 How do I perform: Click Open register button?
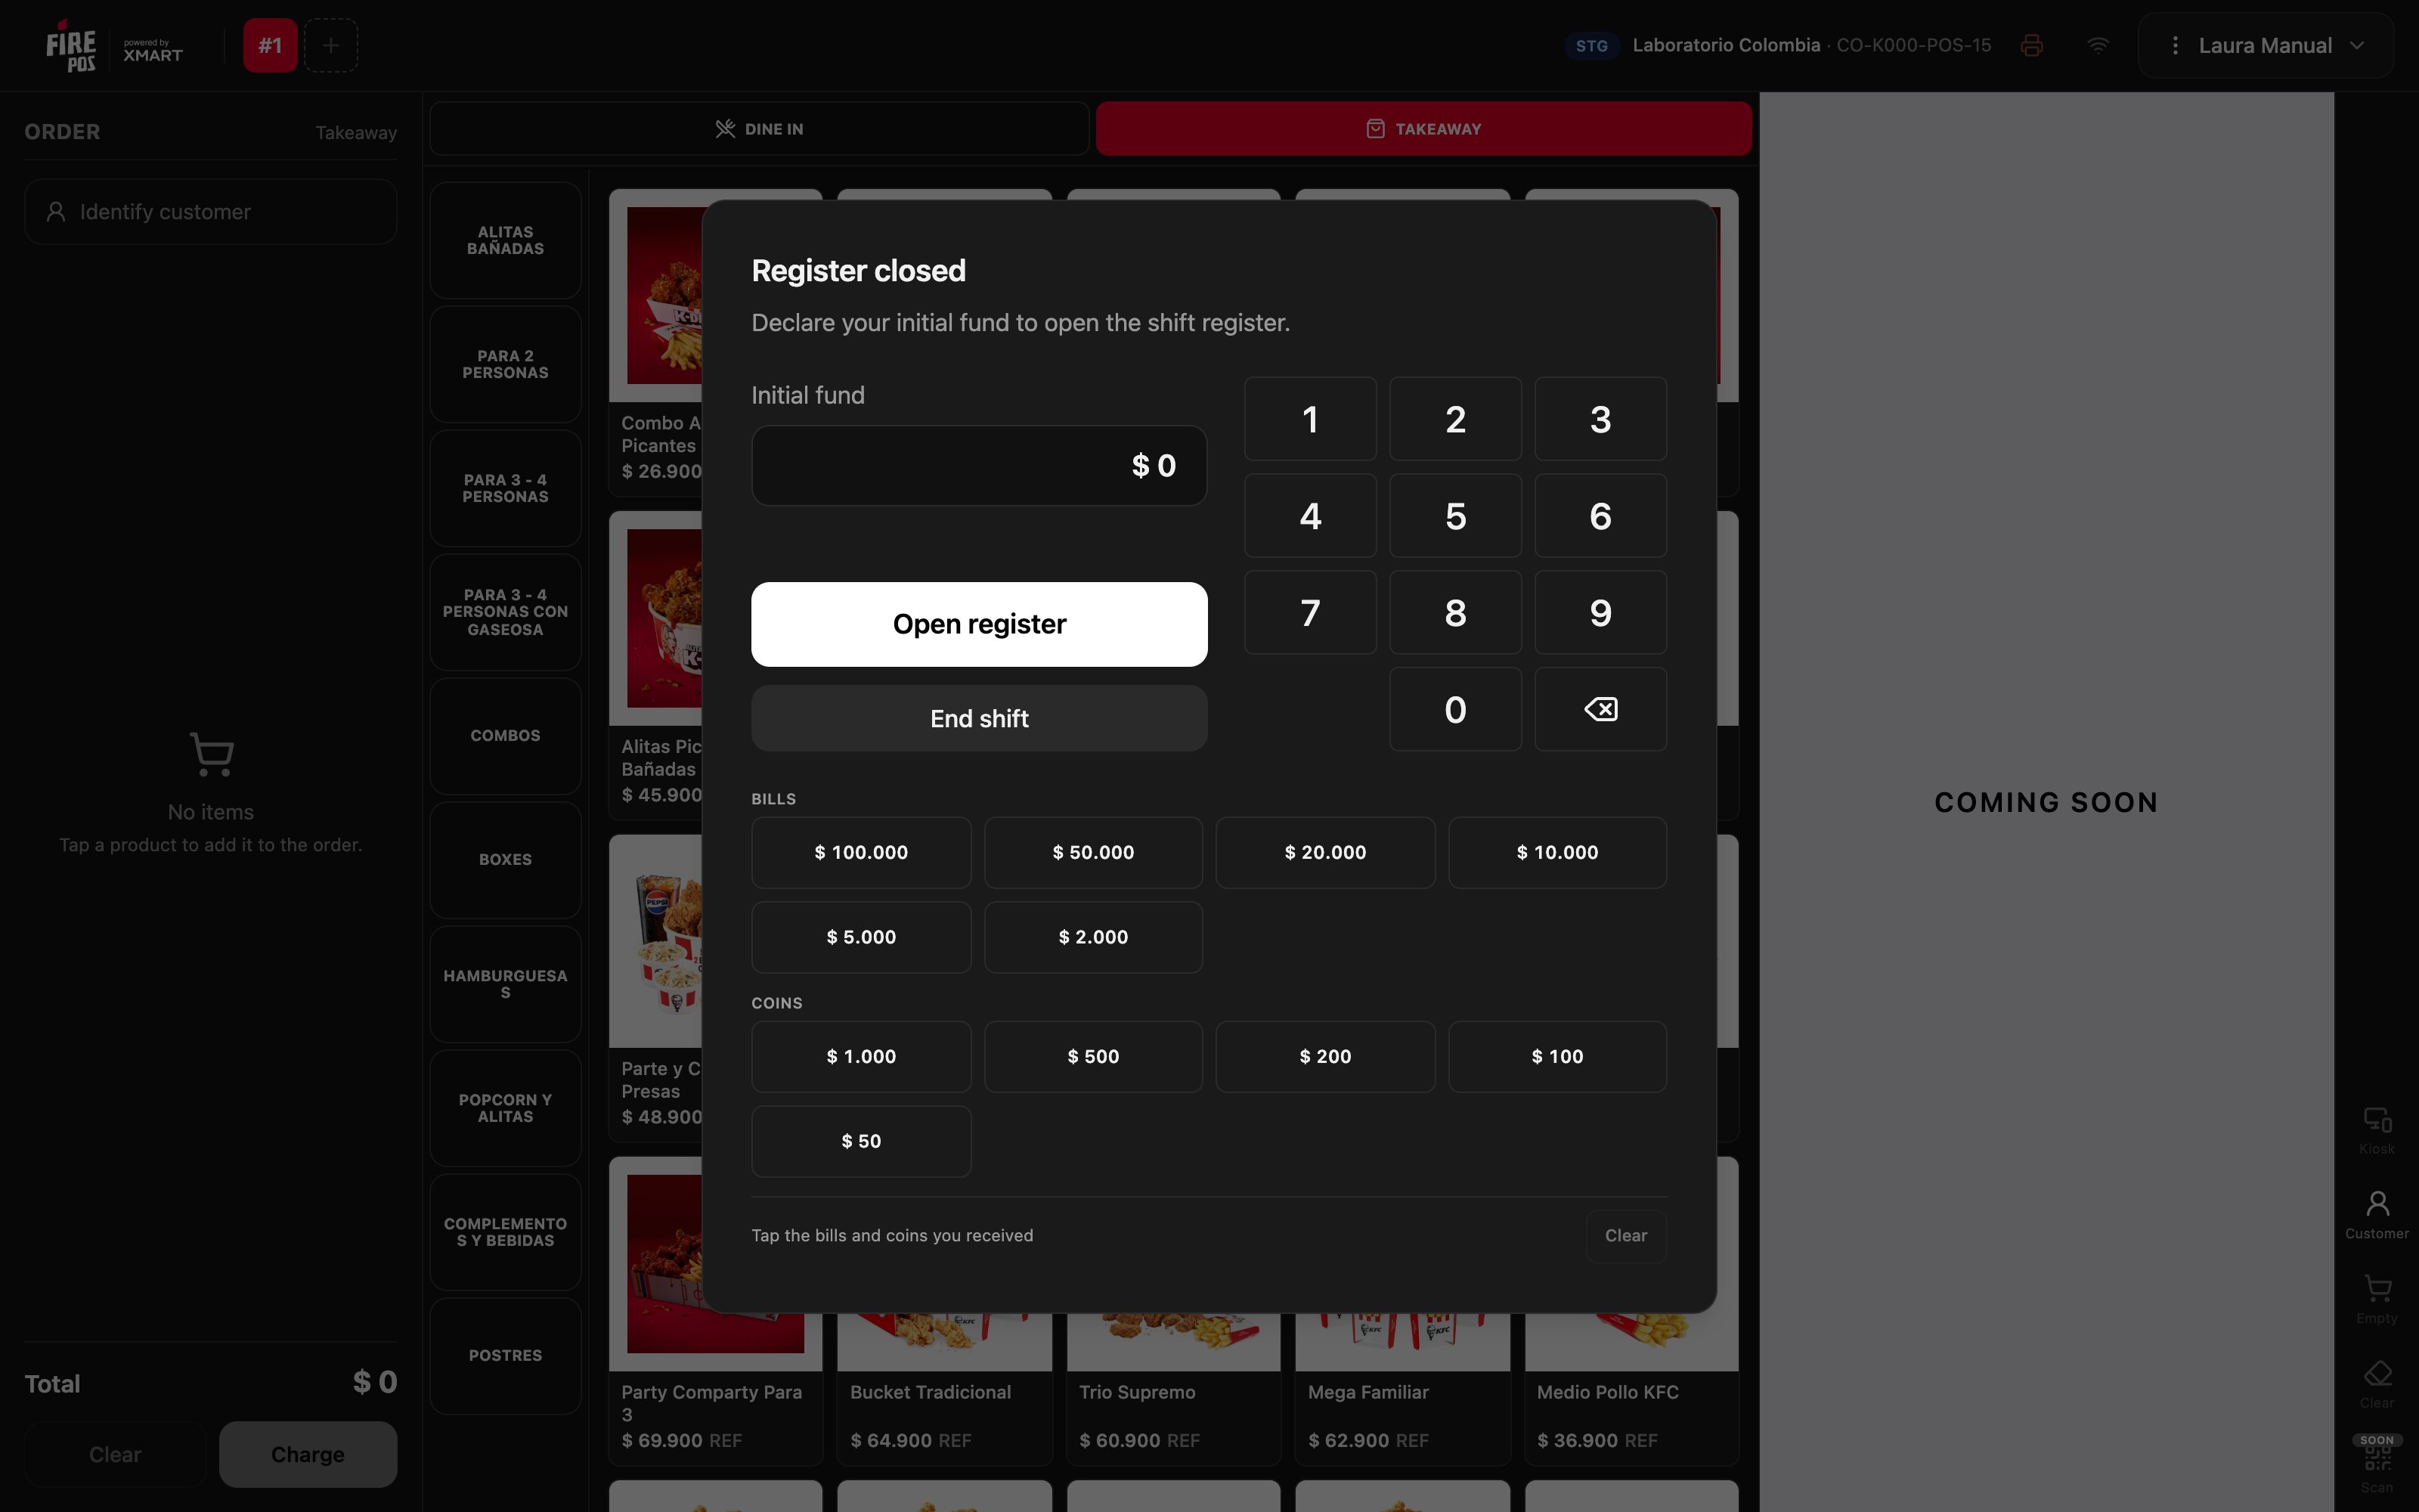[980, 624]
